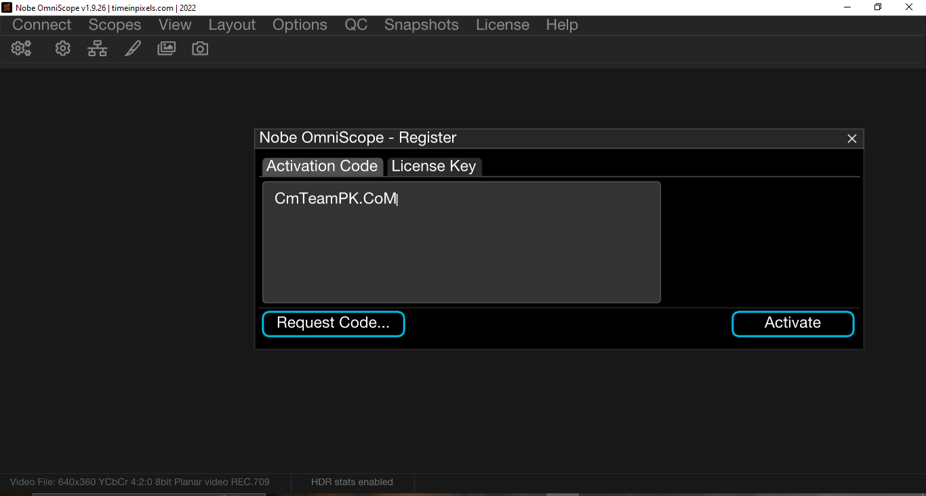Image resolution: width=926 pixels, height=496 pixels.
Task: Click the Nobe OmniScope - Register dialog title
Action: point(358,138)
